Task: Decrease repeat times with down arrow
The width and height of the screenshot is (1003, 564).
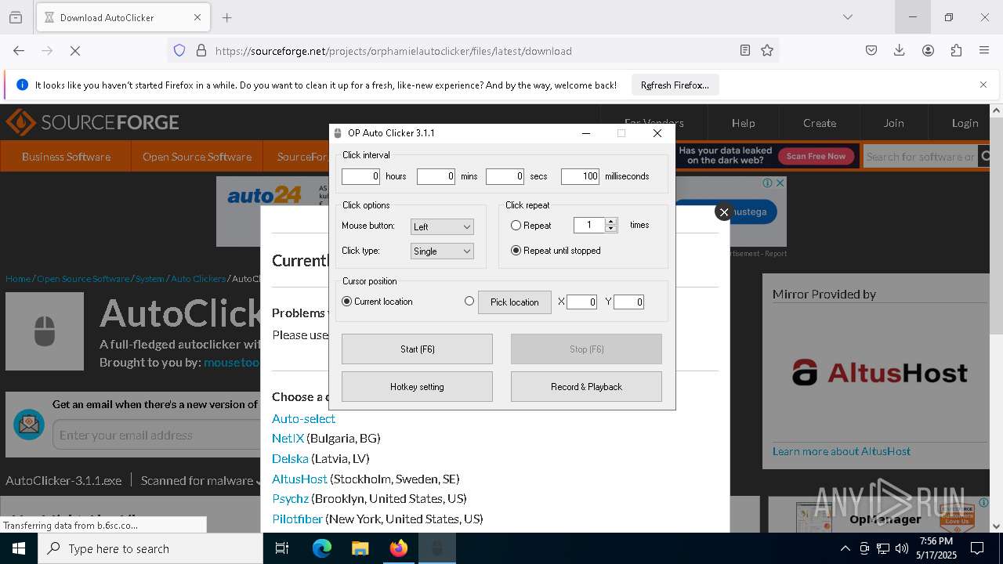Action: (x=611, y=229)
